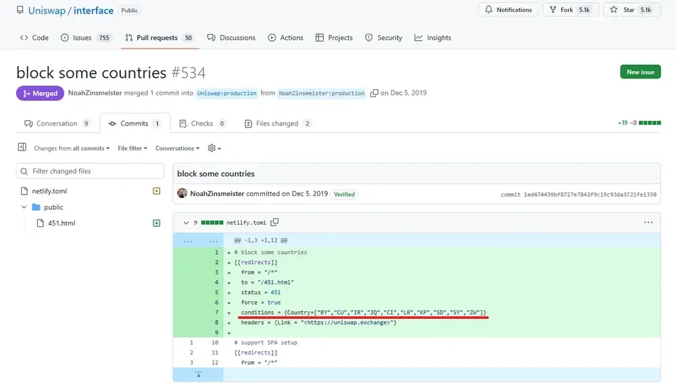
Task: Open Changes from all commits dropdown
Action: (x=72, y=148)
